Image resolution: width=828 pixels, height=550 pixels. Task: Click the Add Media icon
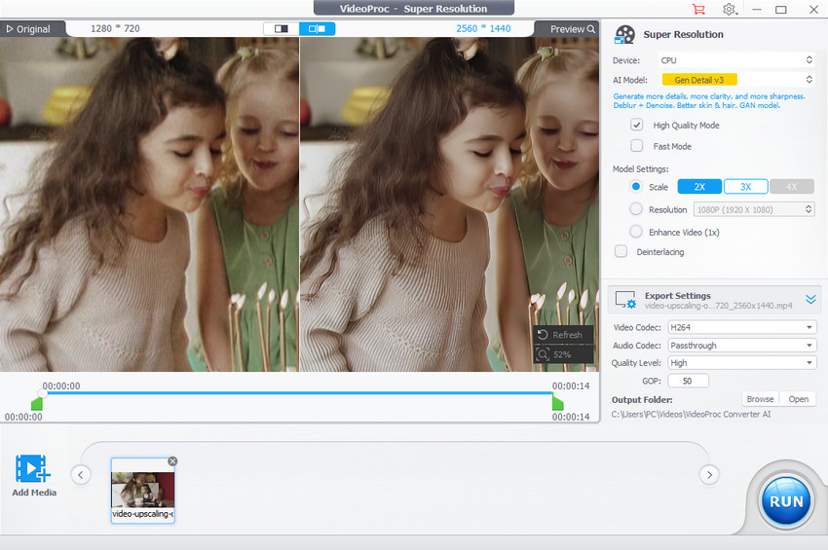point(33,468)
